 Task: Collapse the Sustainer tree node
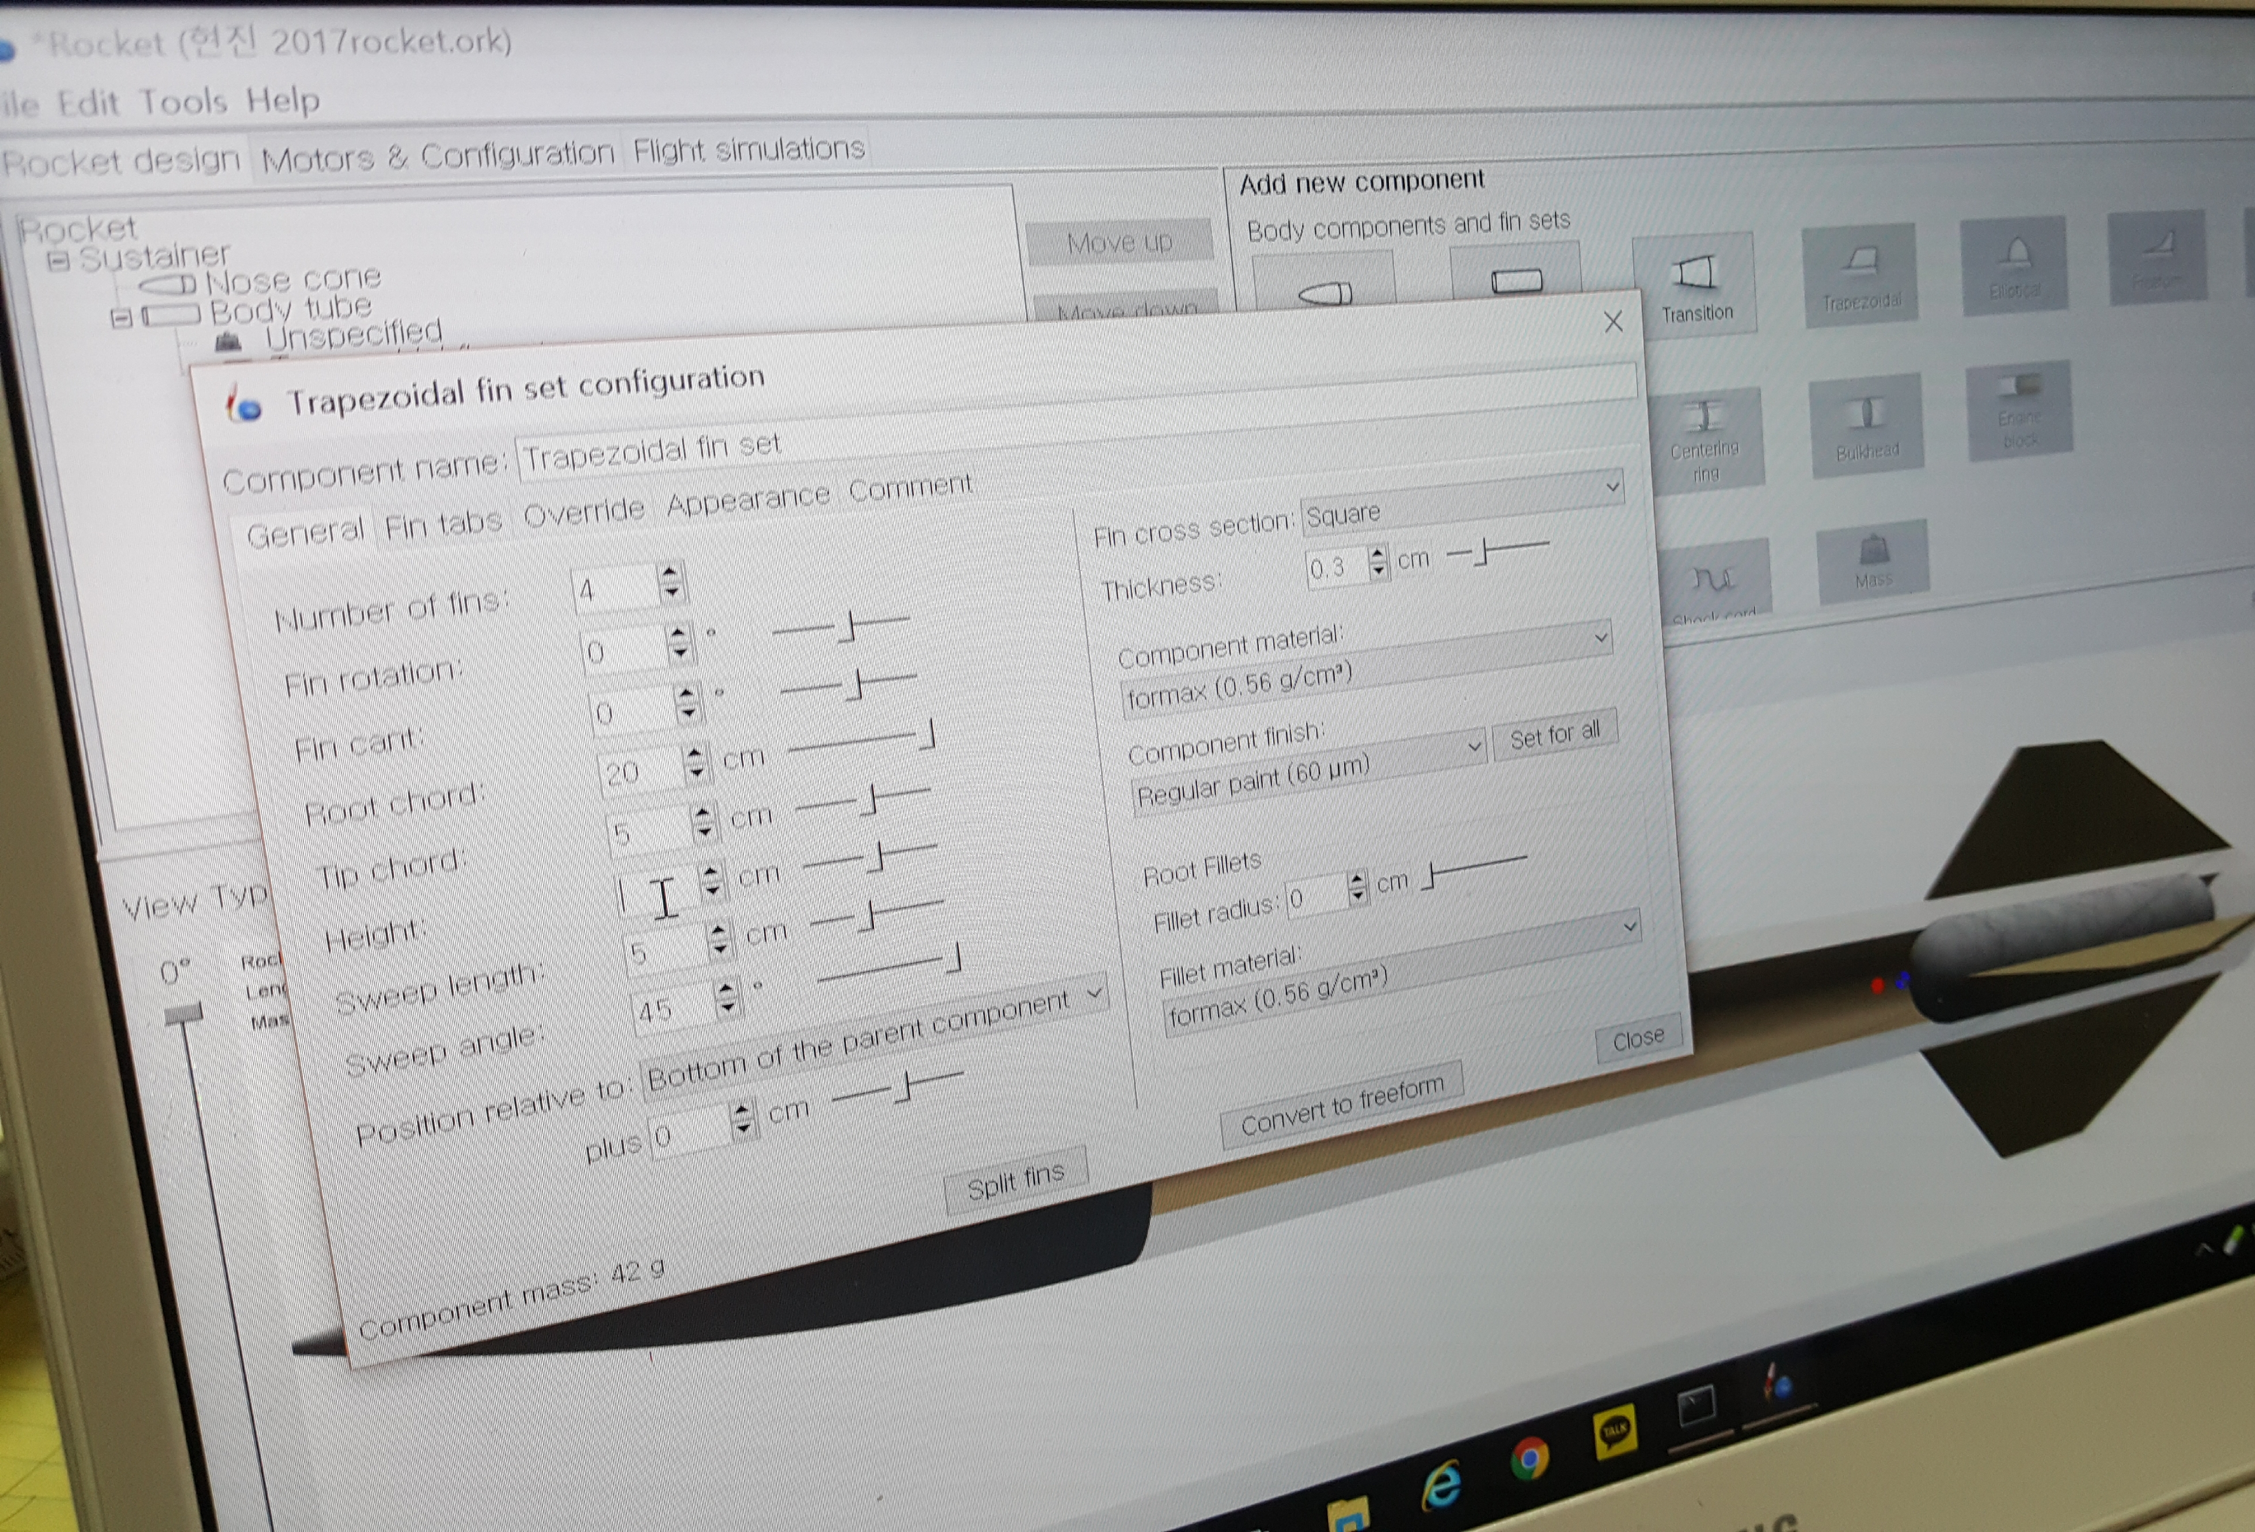click(x=58, y=261)
